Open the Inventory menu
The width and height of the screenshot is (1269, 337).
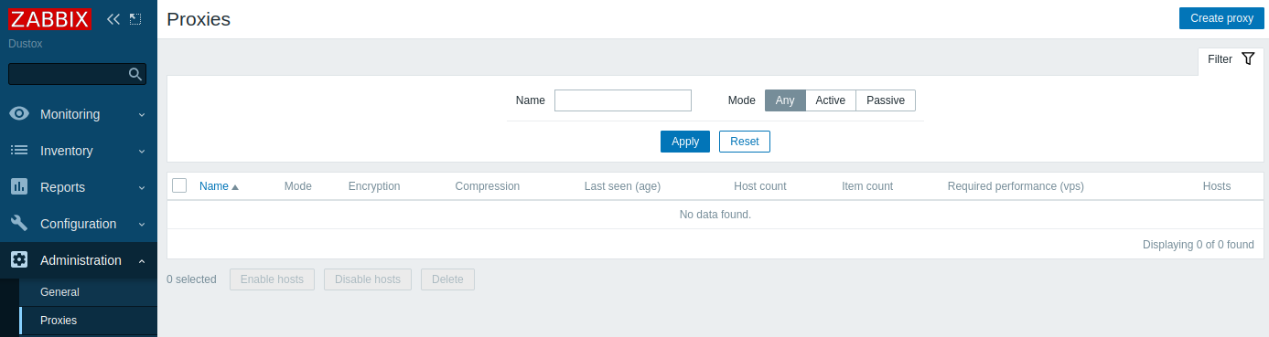pos(79,151)
